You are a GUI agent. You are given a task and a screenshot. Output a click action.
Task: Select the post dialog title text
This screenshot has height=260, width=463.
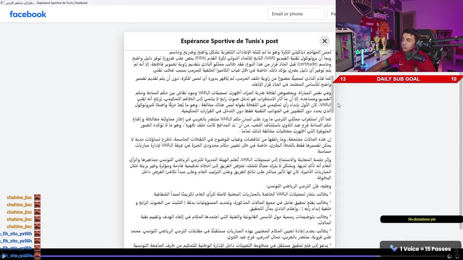pyautogui.click(x=229, y=41)
